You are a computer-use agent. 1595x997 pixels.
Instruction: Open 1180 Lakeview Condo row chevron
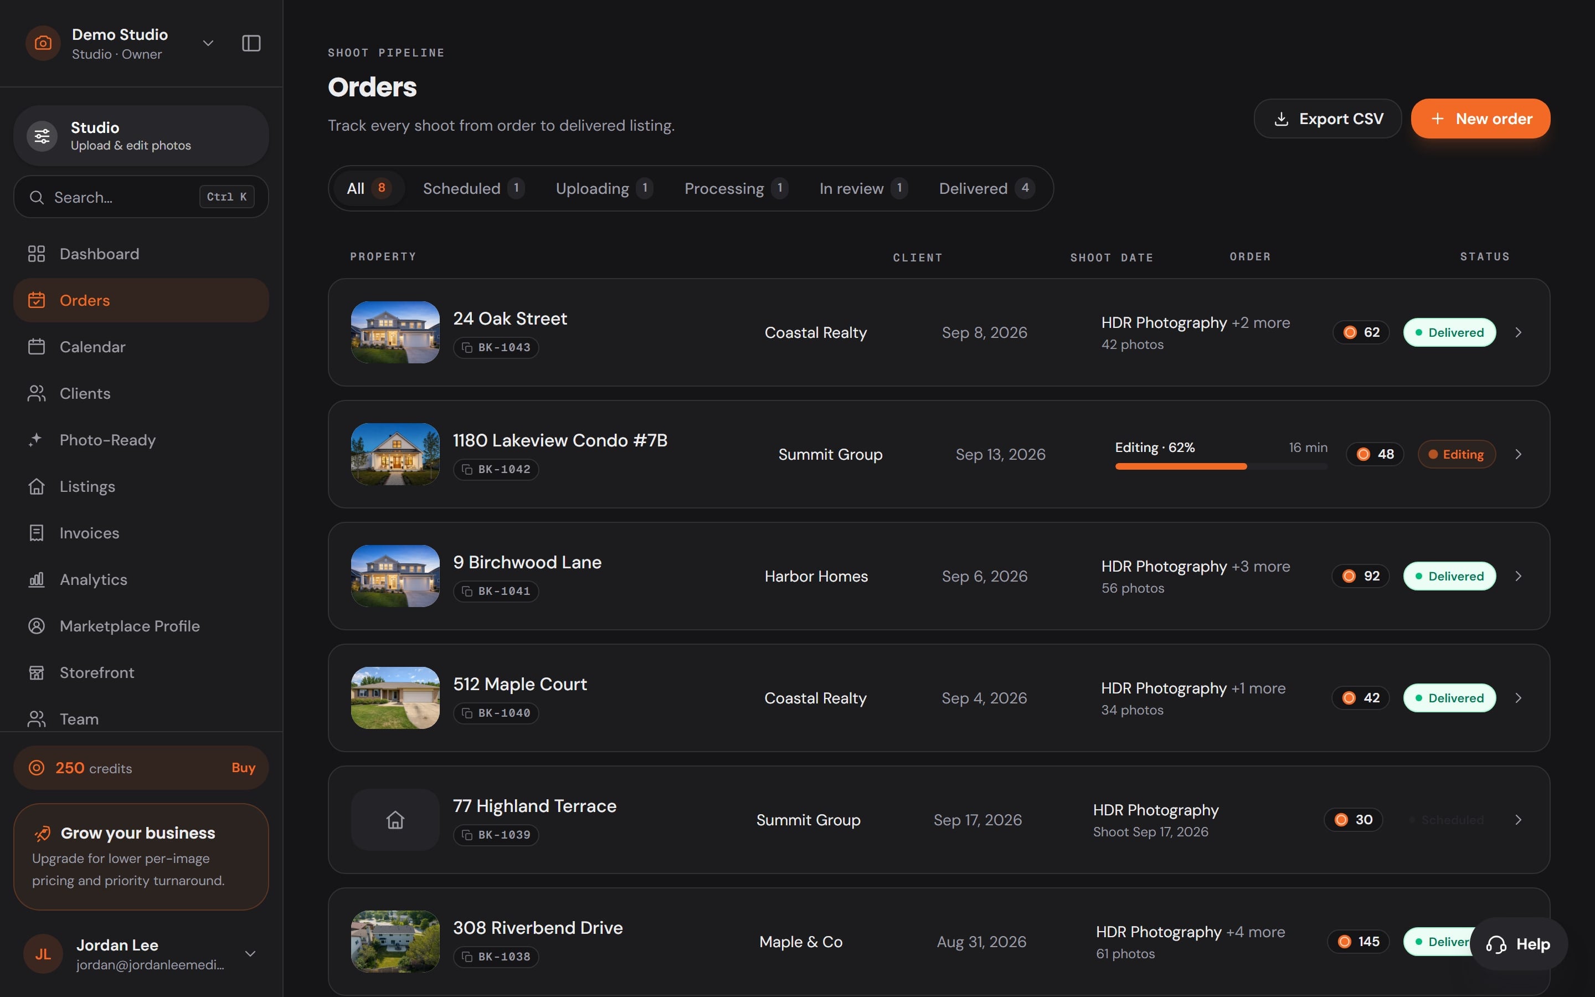pyautogui.click(x=1519, y=454)
